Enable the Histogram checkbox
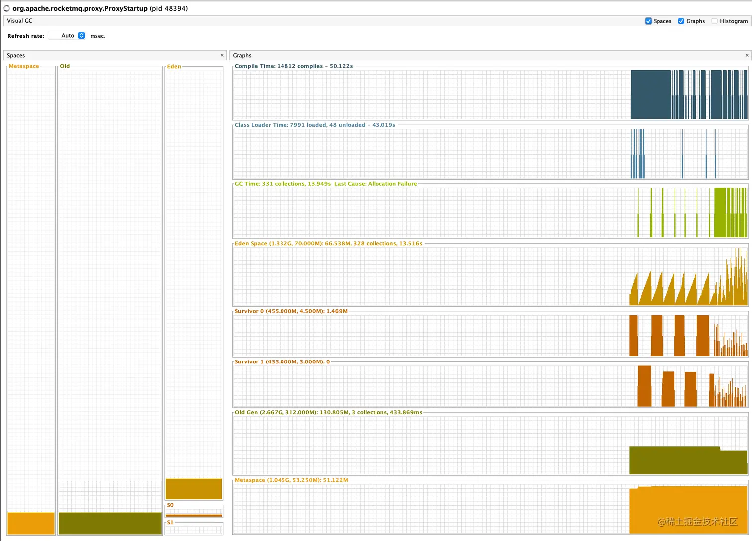The image size is (752, 541). (x=714, y=21)
